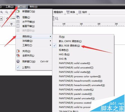Select 无(N) palette option
The image size is (125, 112).
[x=62, y=37]
